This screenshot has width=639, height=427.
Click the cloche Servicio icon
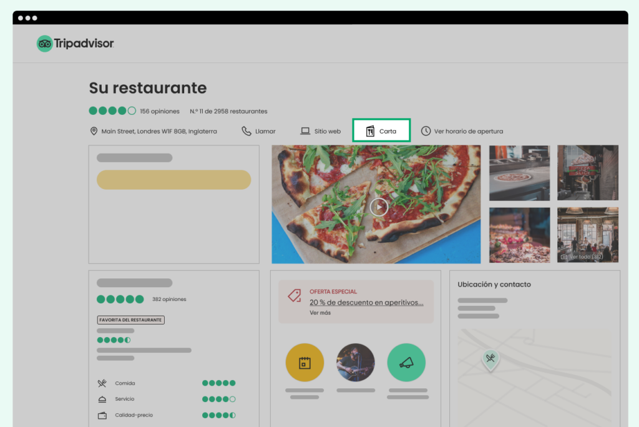pyautogui.click(x=102, y=400)
